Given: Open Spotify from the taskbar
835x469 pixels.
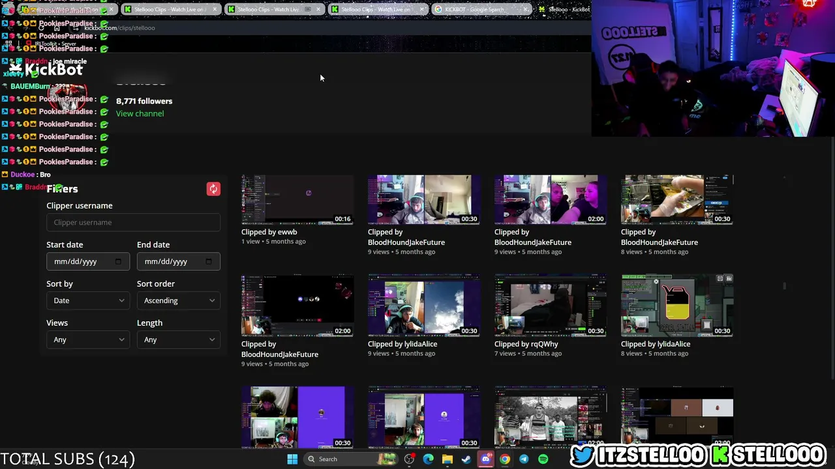Looking at the screenshot, I should pyautogui.click(x=543, y=459).
